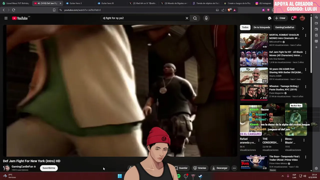This screenshot has height=180, width=320.
Task: Click the browser back arrow
Action: [3, 10]
